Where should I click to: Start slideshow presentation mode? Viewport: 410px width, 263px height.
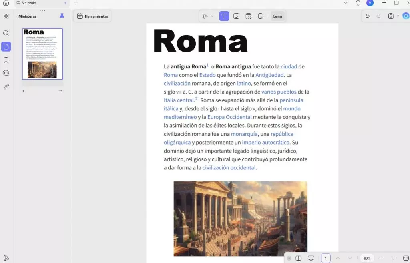[x=311, y=258]
